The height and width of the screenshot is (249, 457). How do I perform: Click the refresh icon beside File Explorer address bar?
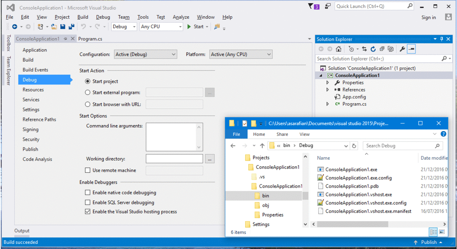pyautogui.click(x=354, y=146)
